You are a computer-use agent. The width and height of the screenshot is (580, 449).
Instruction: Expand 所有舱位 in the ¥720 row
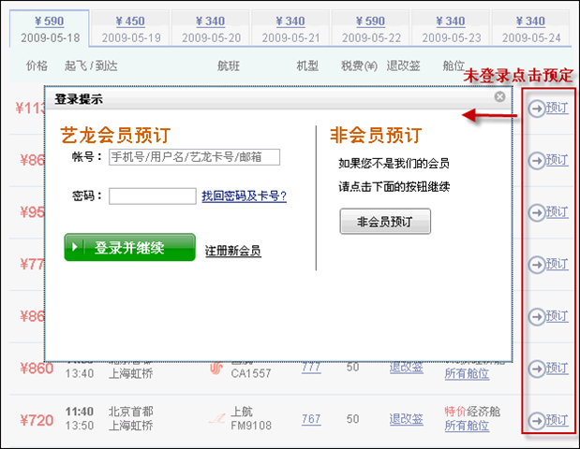467,427
